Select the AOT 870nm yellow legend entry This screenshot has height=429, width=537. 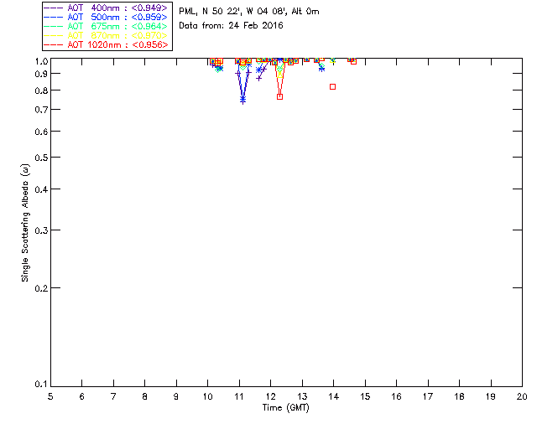point(106,35)
